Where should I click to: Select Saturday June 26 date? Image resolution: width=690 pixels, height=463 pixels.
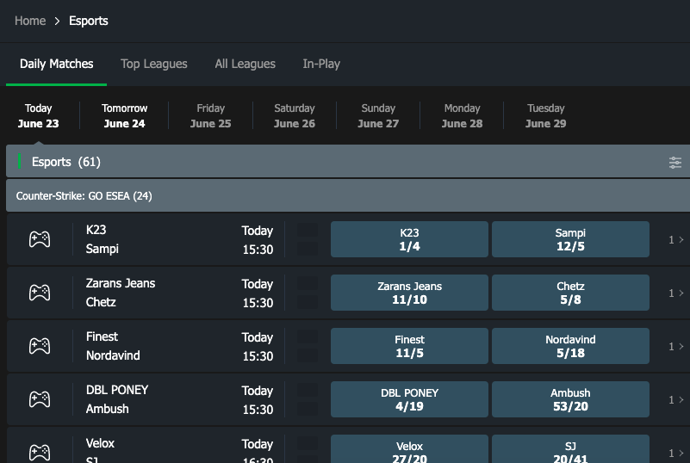295,115
